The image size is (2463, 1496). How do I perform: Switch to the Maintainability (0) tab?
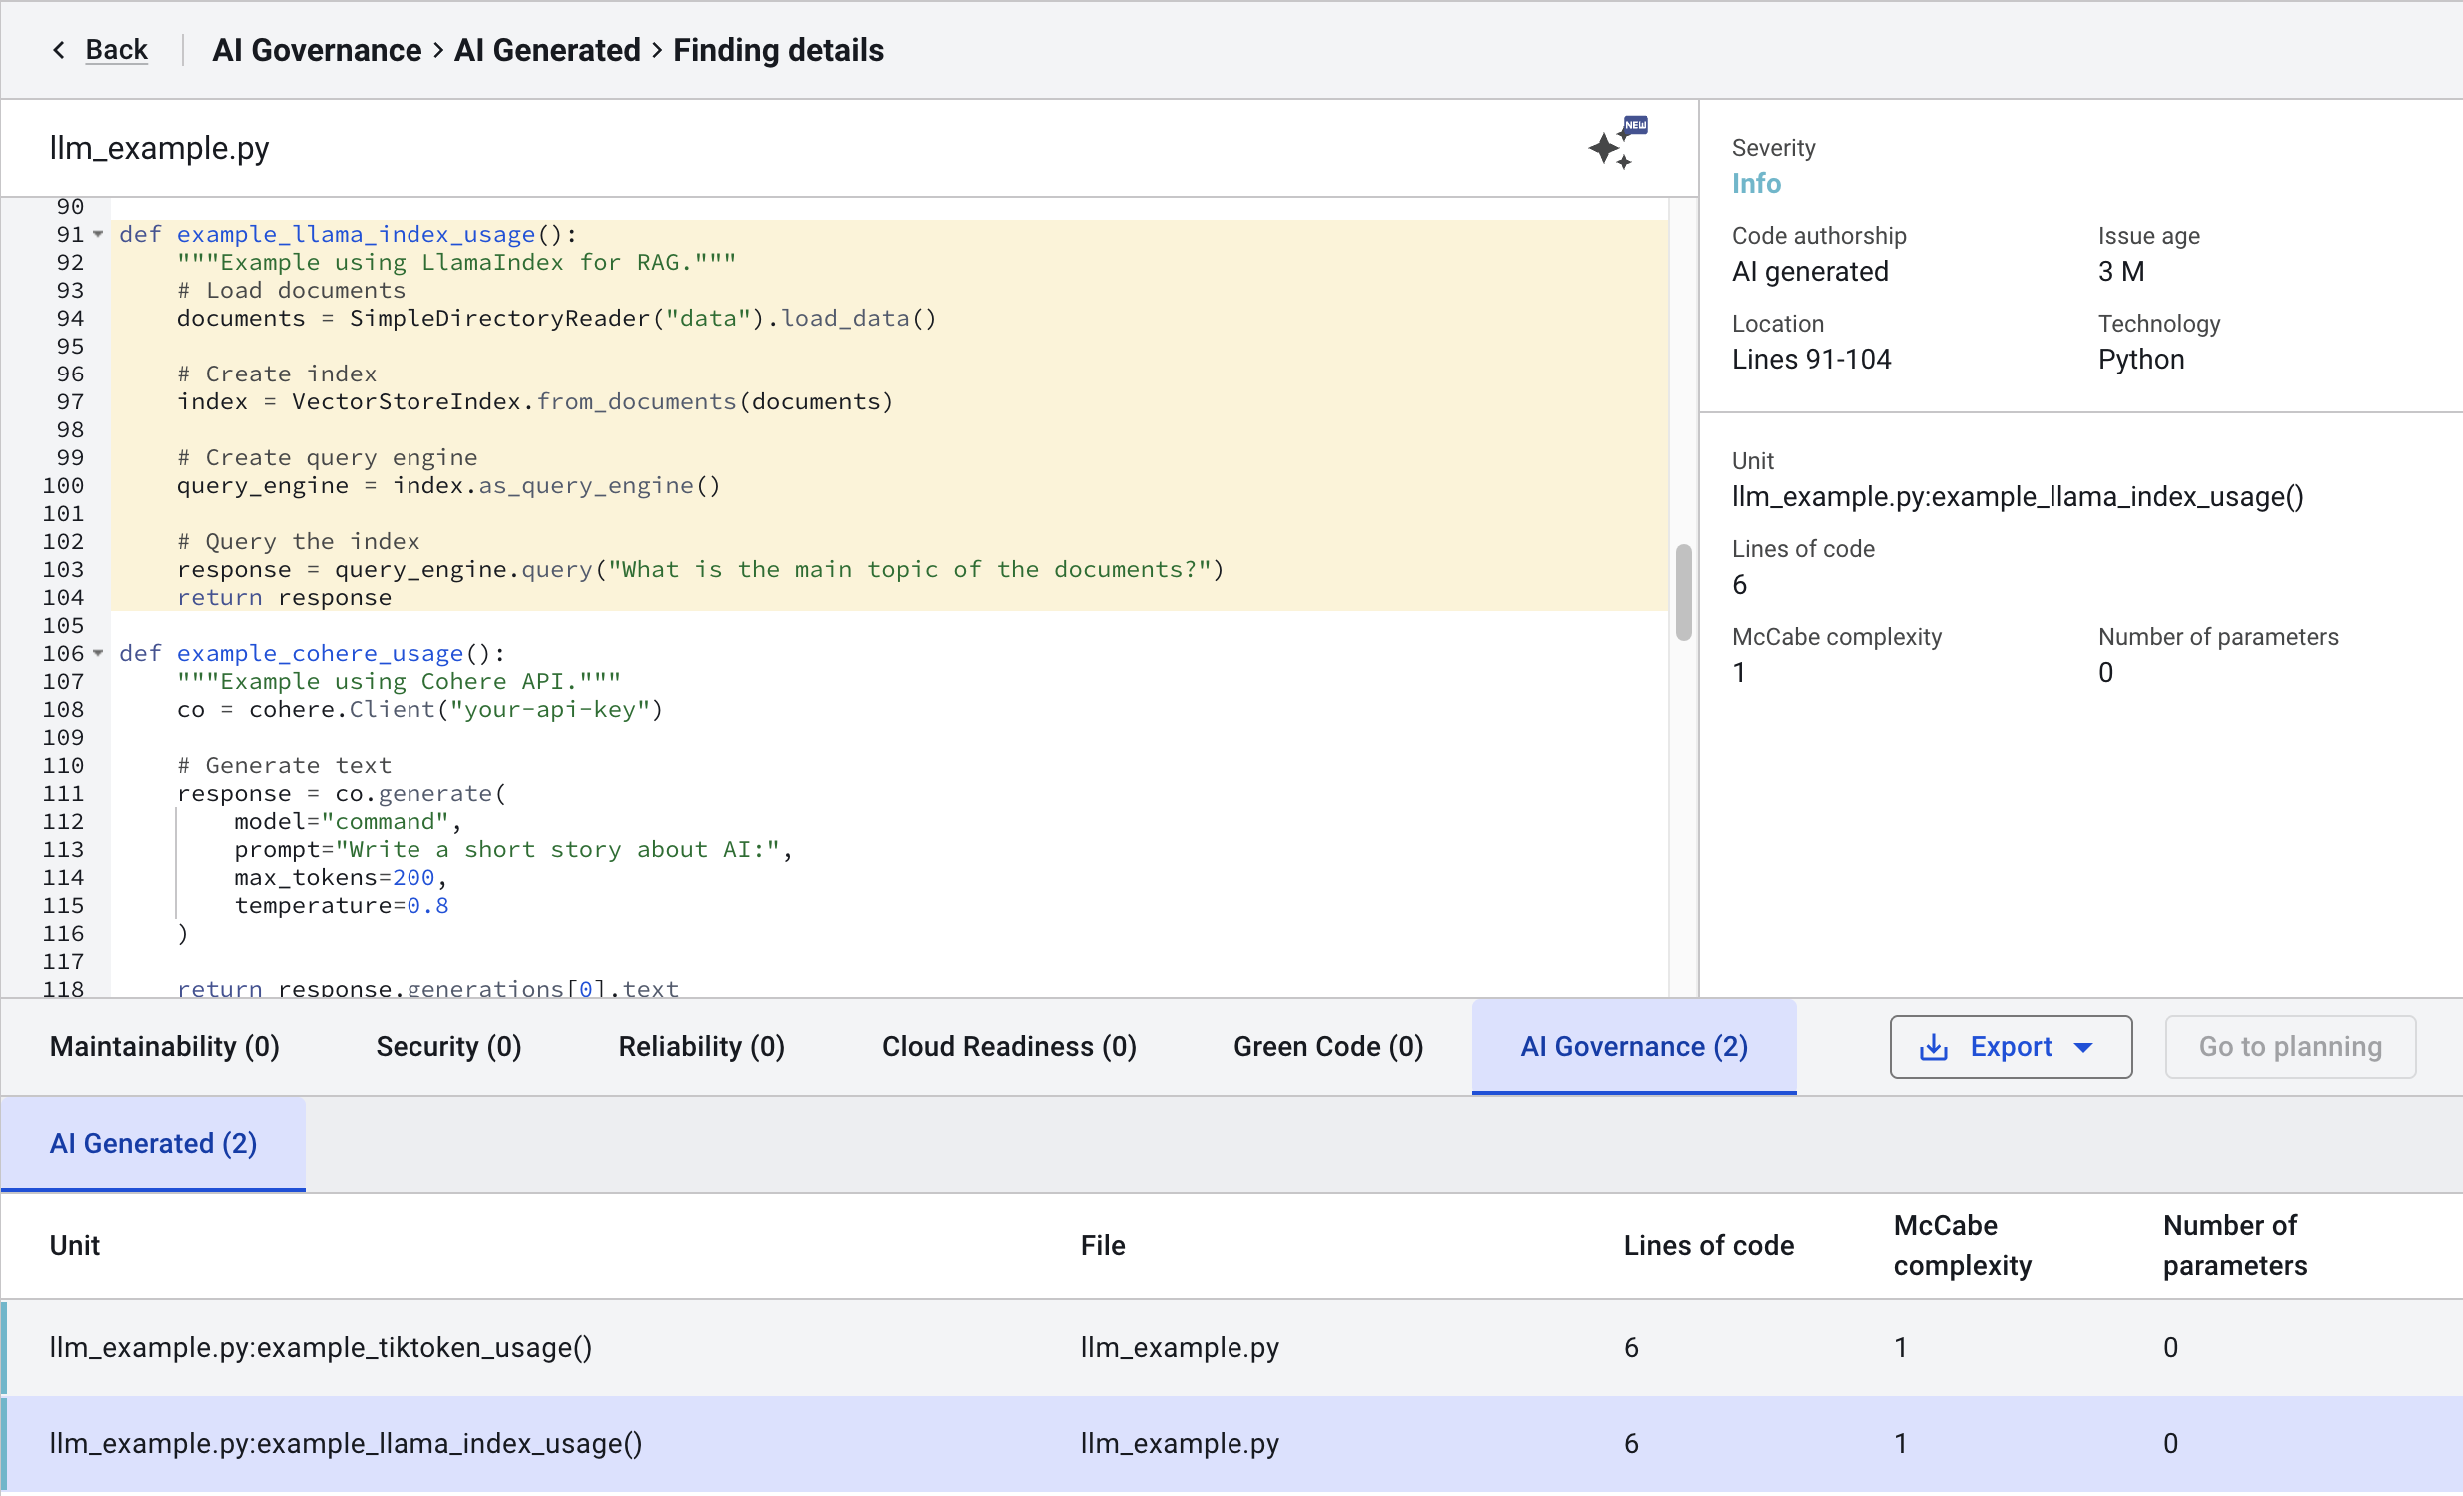click(x=164, y=1047)
